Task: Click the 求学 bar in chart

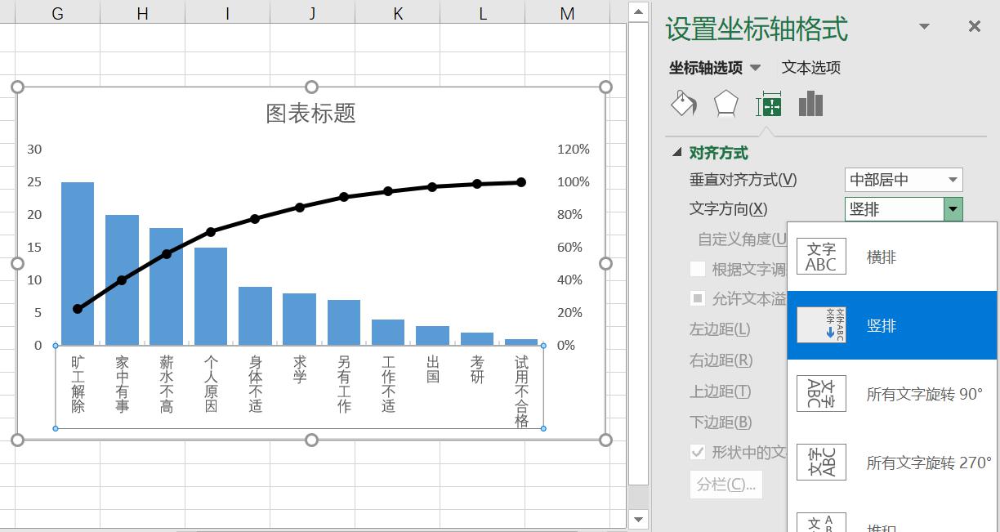Action: 299,319
